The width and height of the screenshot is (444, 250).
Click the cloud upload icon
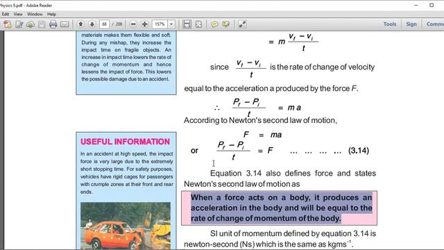coord(31,24)
